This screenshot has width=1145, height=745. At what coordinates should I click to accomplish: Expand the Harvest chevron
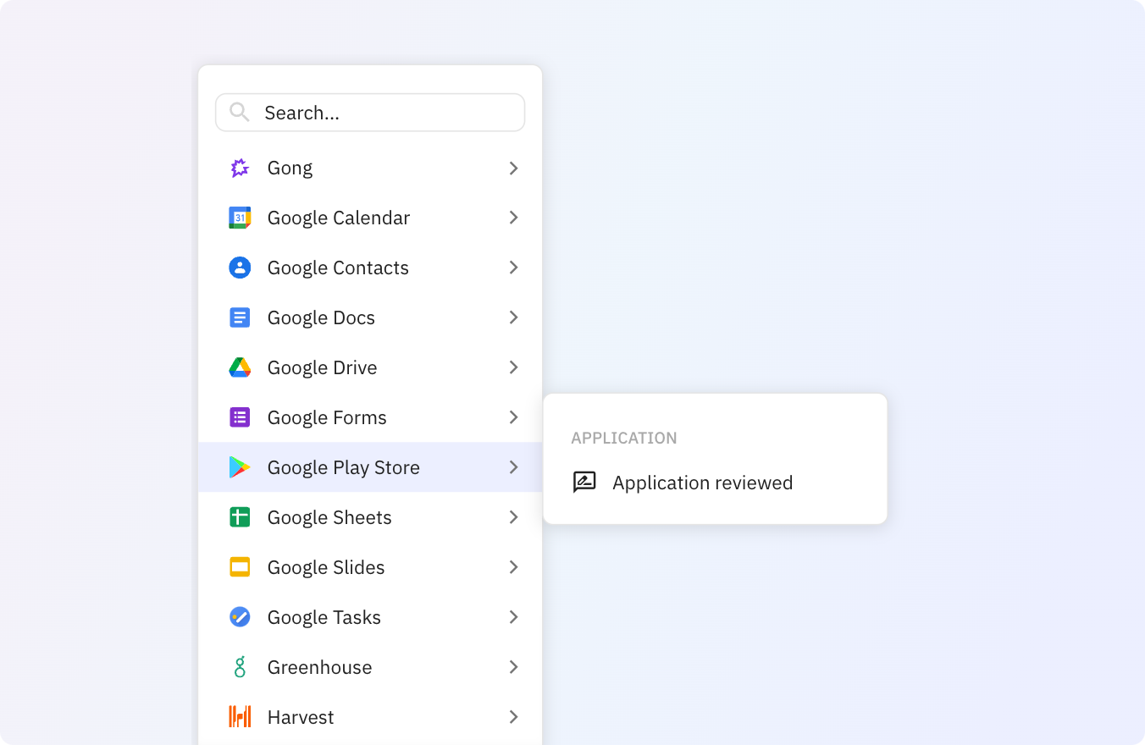click(513, 717)
